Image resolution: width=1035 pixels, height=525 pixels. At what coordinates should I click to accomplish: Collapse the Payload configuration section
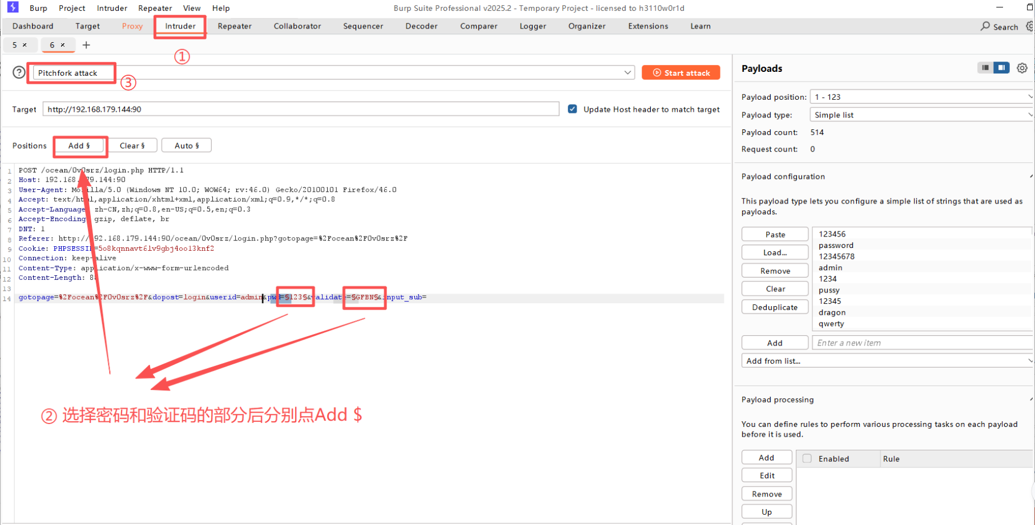[1031, 176]
